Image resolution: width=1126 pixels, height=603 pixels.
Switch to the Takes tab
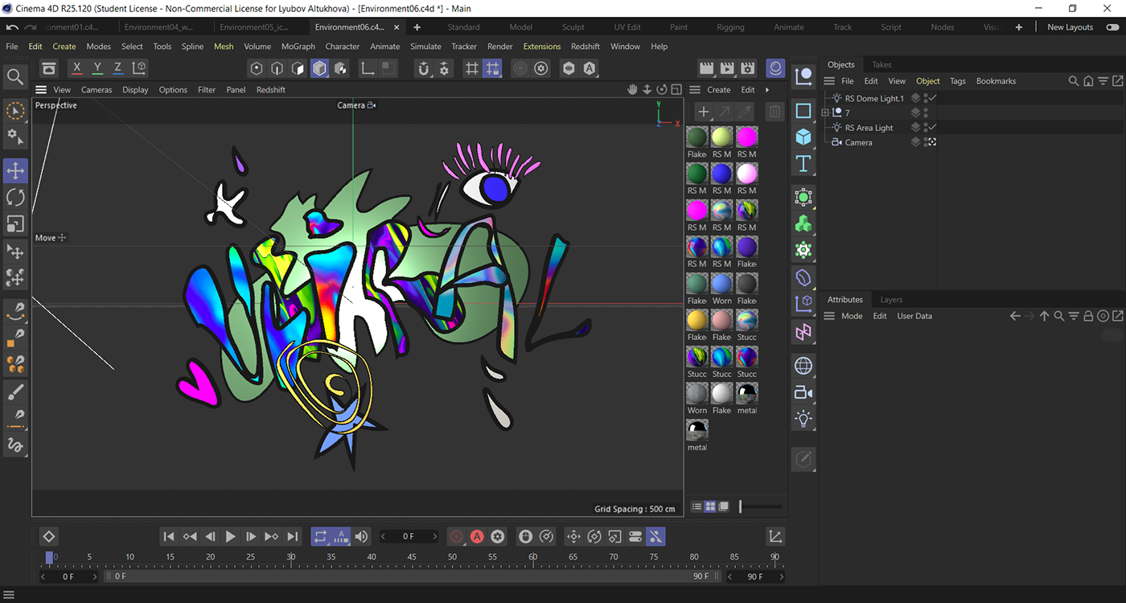point(881,64)
